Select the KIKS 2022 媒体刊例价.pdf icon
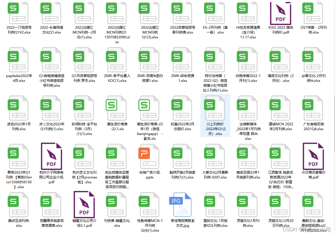 pyautogui.click(x=281, y=13)
